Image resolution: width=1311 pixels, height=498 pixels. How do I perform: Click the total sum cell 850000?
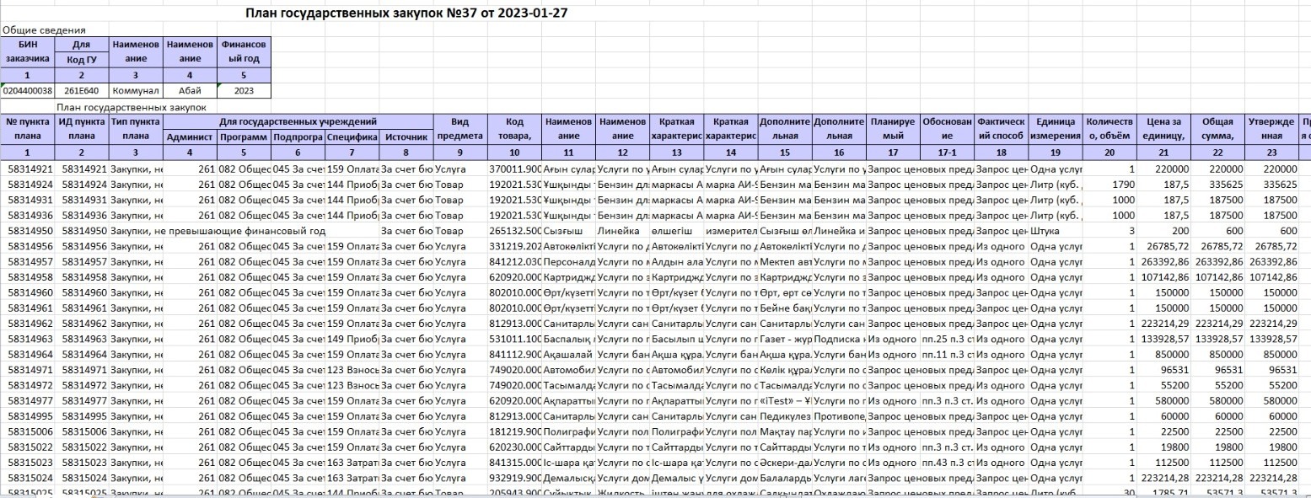[1217, 355]
